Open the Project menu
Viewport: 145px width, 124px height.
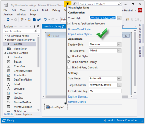tap(34, 10)
